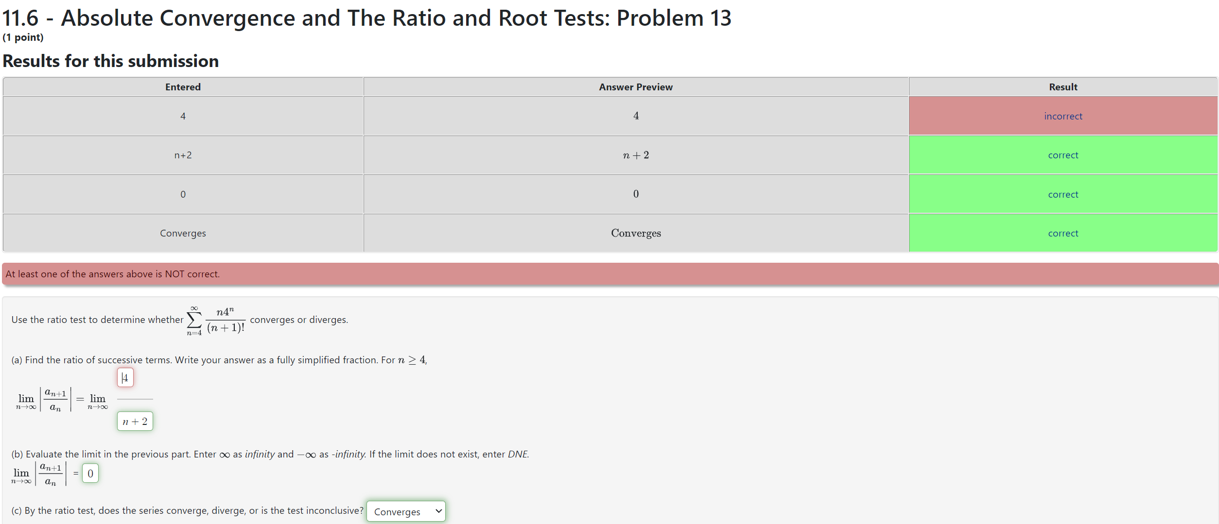Select the Entered column header
1219x524 pixels.
183,87
